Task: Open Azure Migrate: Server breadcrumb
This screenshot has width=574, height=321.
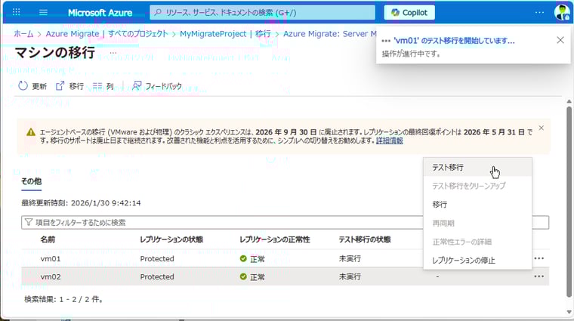Action: (x=329, y=34)
